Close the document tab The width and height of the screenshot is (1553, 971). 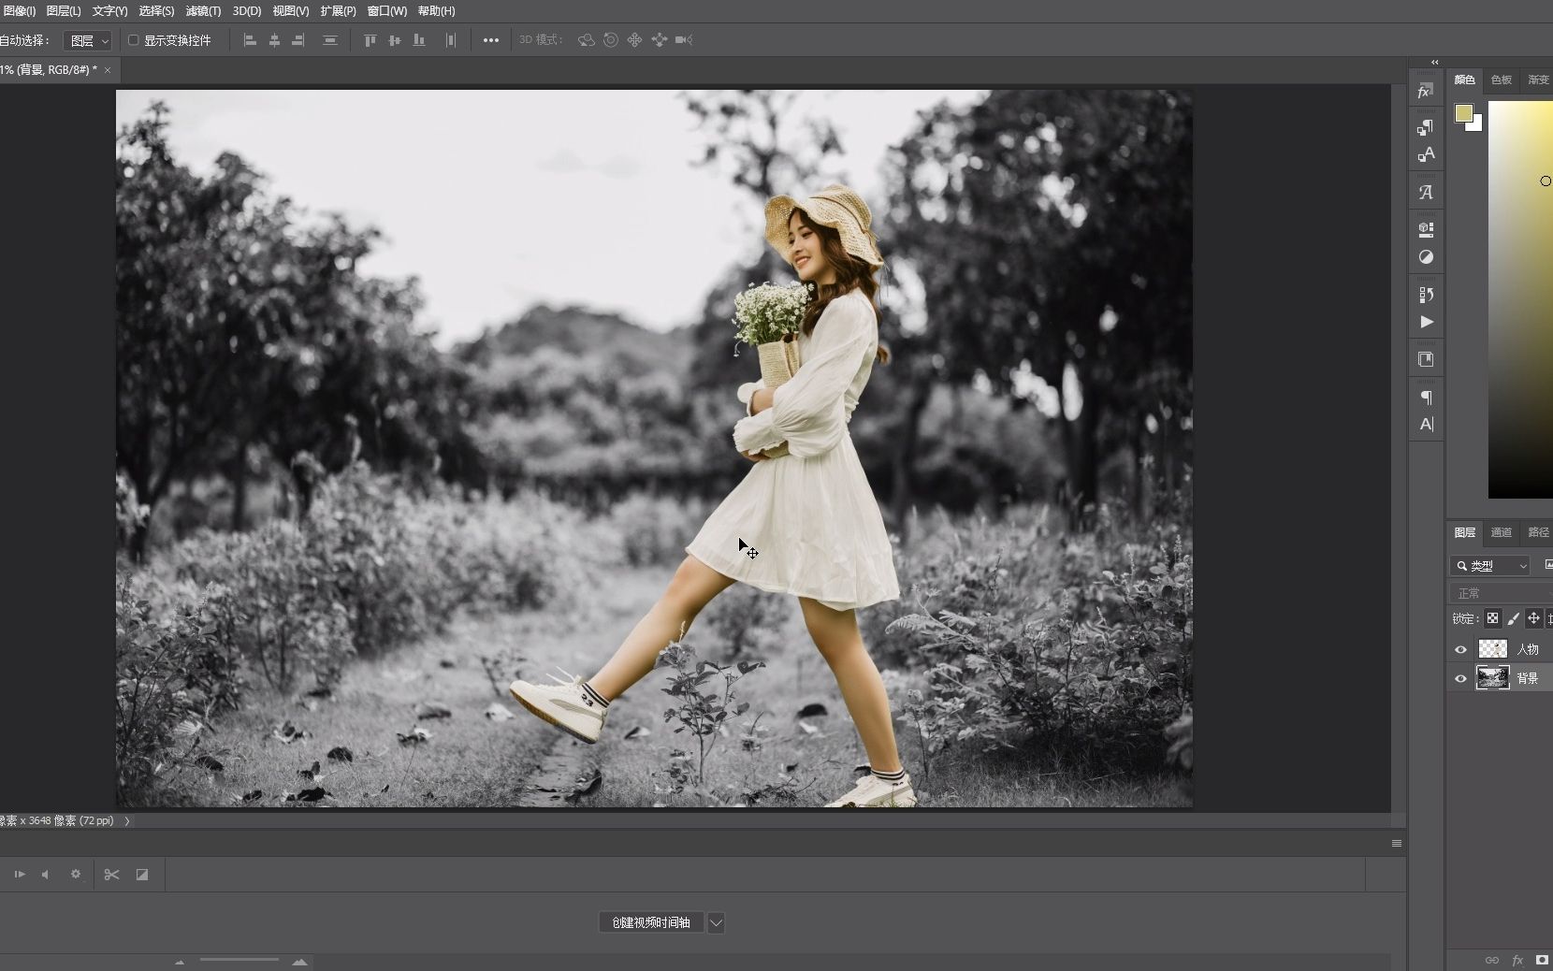(108, 70)
